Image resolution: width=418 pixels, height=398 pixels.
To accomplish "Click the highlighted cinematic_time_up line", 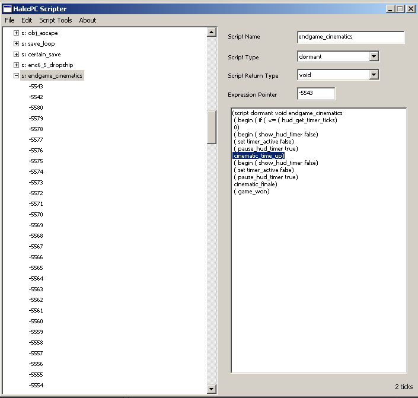I will [x=259, y=155].
